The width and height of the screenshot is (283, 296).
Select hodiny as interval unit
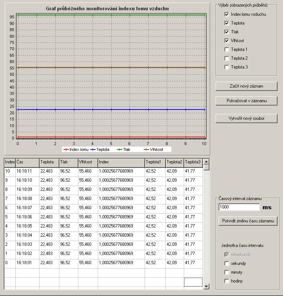[x=227, y=281]
